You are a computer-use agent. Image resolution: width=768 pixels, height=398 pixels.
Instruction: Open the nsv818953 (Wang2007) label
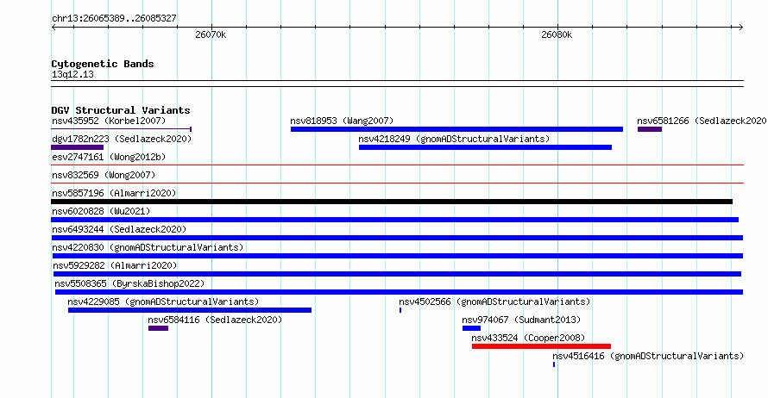tap(342, 121)
